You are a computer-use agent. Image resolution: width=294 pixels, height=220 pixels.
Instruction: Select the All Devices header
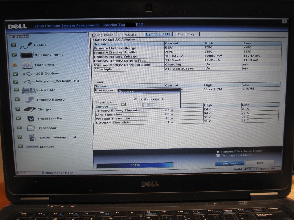coord(19,36)
